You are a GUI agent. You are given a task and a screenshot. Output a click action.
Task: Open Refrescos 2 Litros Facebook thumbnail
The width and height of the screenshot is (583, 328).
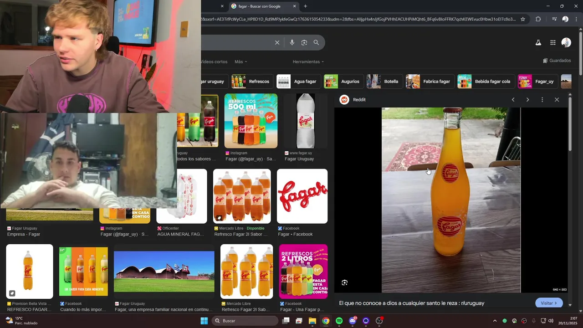click(x=303, y=272)
